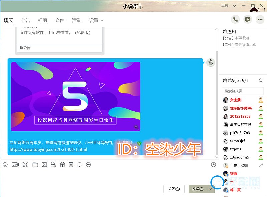The height and width of the screenshot is (197, 267).
Task: Select member name plk7n3jr7n3
Action: coord(240,133)
